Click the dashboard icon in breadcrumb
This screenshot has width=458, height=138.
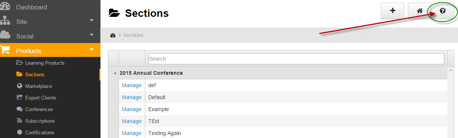[113, 35]
